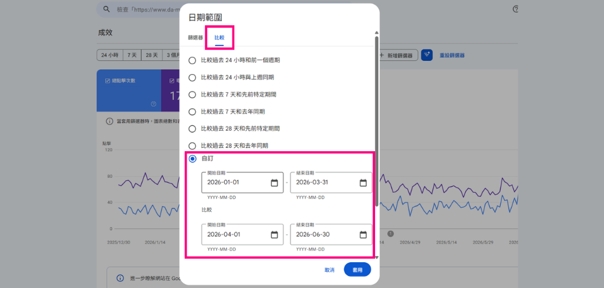604x288 pixels.
Task: Toggle the 總點擊次數 metric checkbox
Action: click(x=108, y=81)
